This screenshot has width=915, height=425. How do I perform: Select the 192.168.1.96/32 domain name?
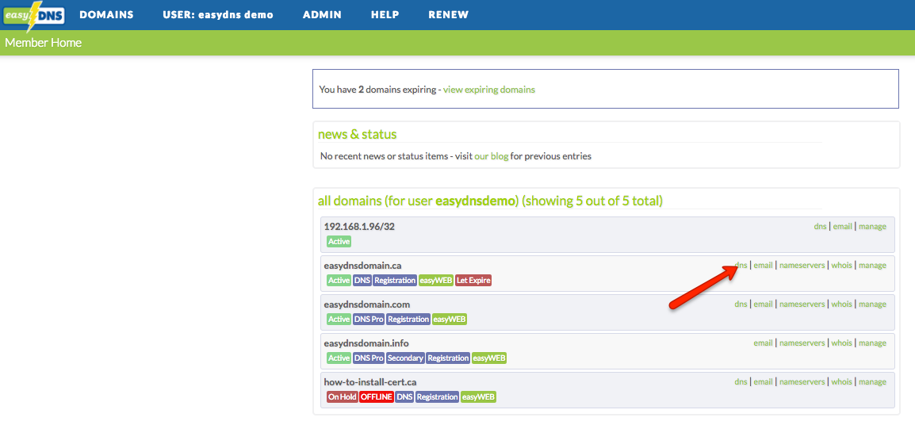359,227
